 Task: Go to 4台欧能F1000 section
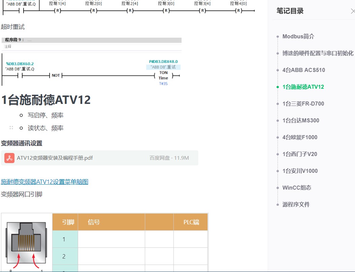[300, 138]
